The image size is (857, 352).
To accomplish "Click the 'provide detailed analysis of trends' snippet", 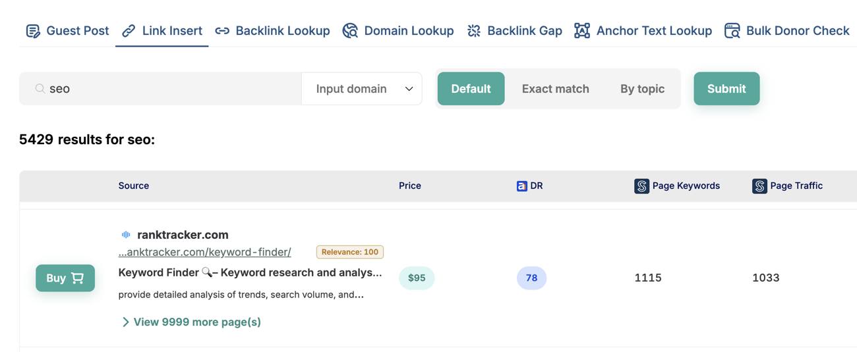I will [x=241, y=295].
